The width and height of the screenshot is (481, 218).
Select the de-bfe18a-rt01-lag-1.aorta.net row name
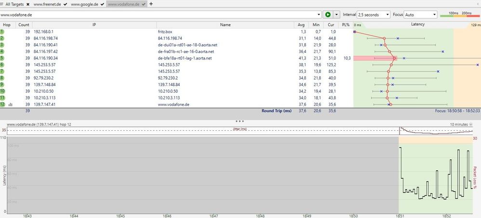coord(185,58)
